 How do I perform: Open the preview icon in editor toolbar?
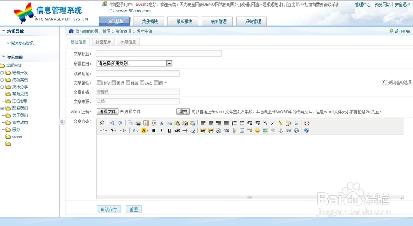tap(131, 123)
